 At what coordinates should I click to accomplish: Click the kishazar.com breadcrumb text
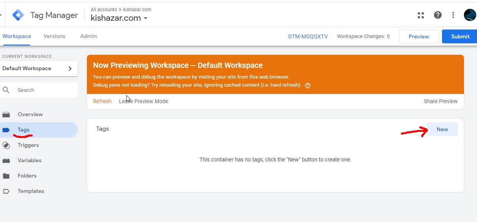click(137, 9)
